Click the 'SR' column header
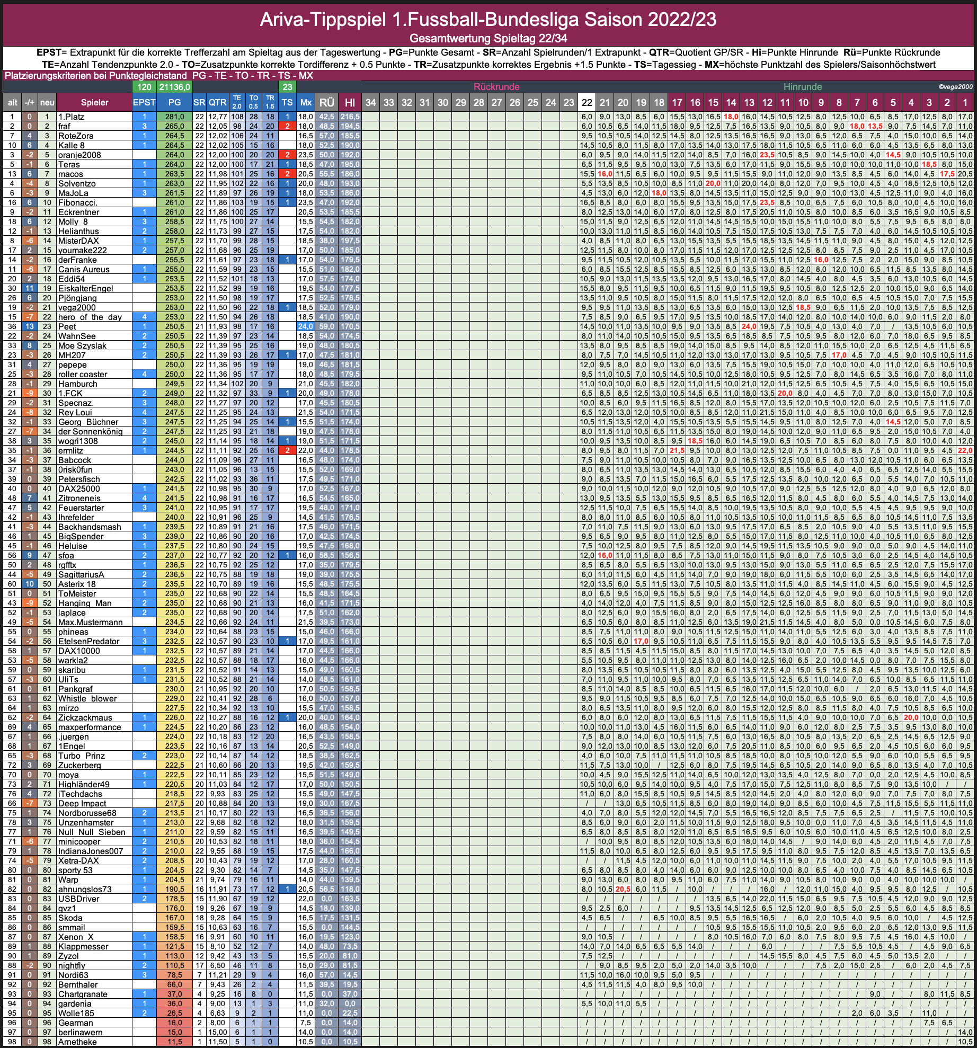The width and height of the screenshot is (977, 1048). coord(199,103)
